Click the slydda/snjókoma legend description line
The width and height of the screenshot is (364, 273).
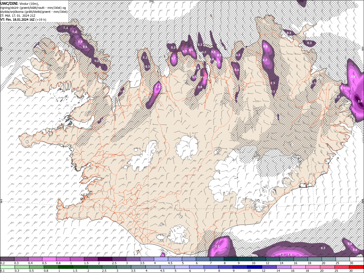tap(34, 12)
